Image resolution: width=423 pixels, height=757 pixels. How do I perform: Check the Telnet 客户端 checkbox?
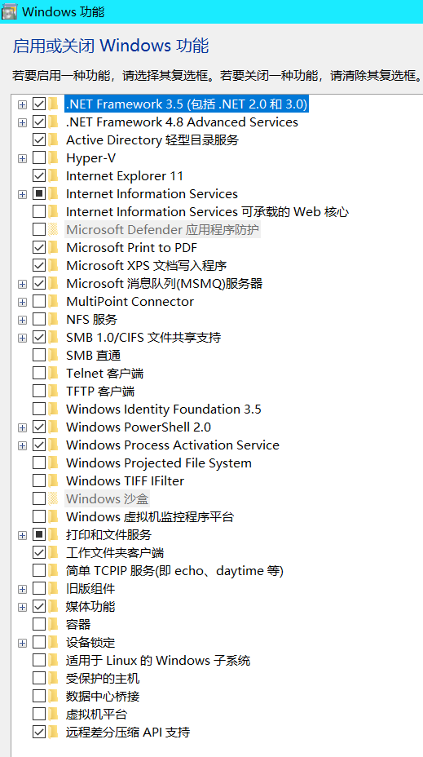[x=39, y=373]
